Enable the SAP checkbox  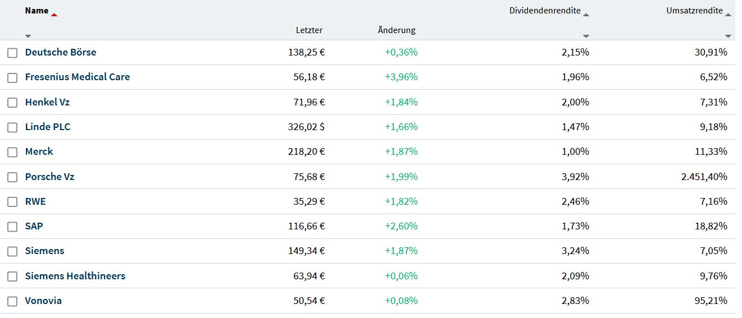tap(12, 227)
